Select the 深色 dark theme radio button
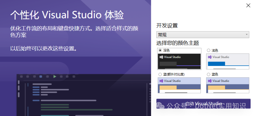 coord(160,51)
